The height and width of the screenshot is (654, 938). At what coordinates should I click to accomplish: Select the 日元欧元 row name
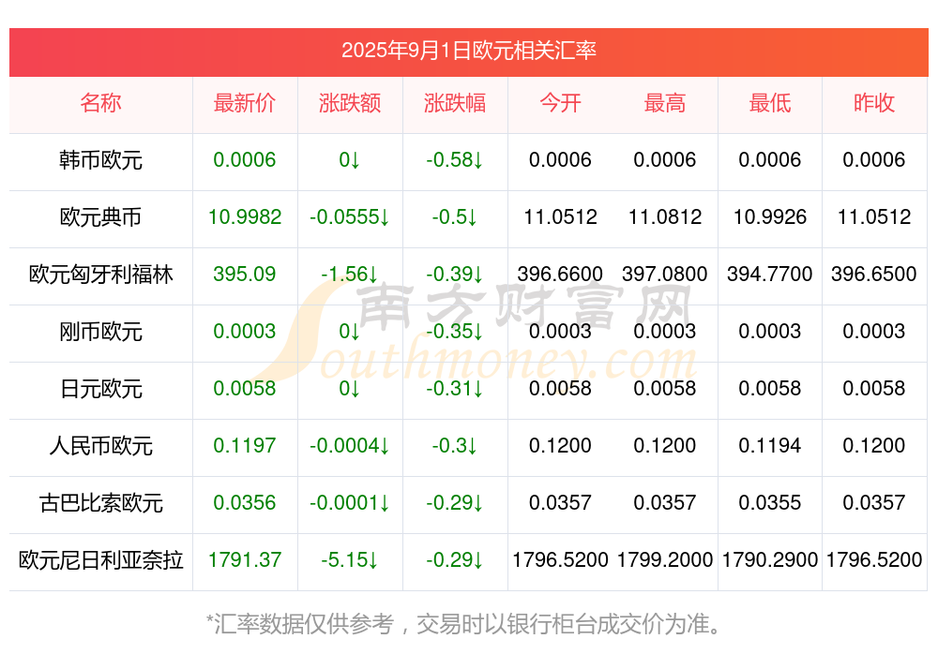click(100, 389)
